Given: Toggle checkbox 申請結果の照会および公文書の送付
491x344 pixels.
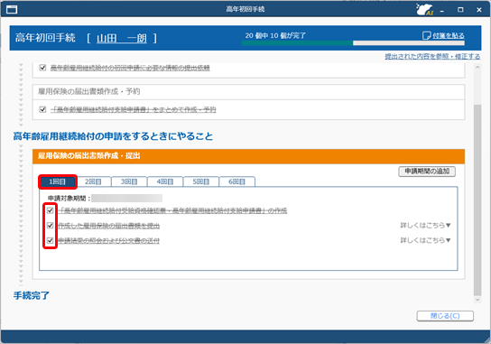Looking at the screenshot, I should click(x=51, y=240).
